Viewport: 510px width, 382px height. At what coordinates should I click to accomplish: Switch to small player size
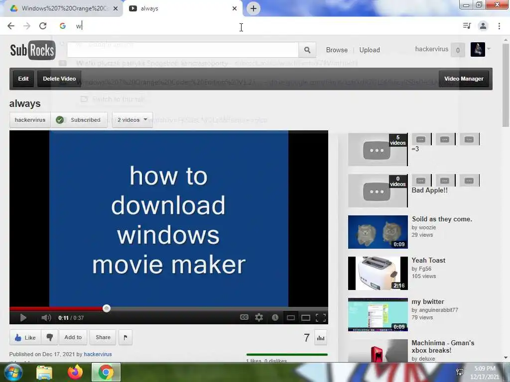coord(291,318)
